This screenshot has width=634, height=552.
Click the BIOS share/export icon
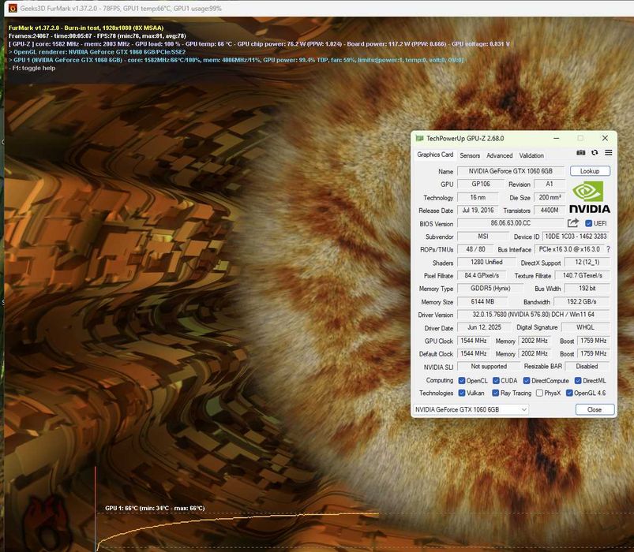[x=573, y=223]
